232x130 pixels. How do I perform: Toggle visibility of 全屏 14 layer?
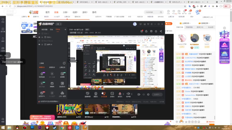(x=39, y=44)
